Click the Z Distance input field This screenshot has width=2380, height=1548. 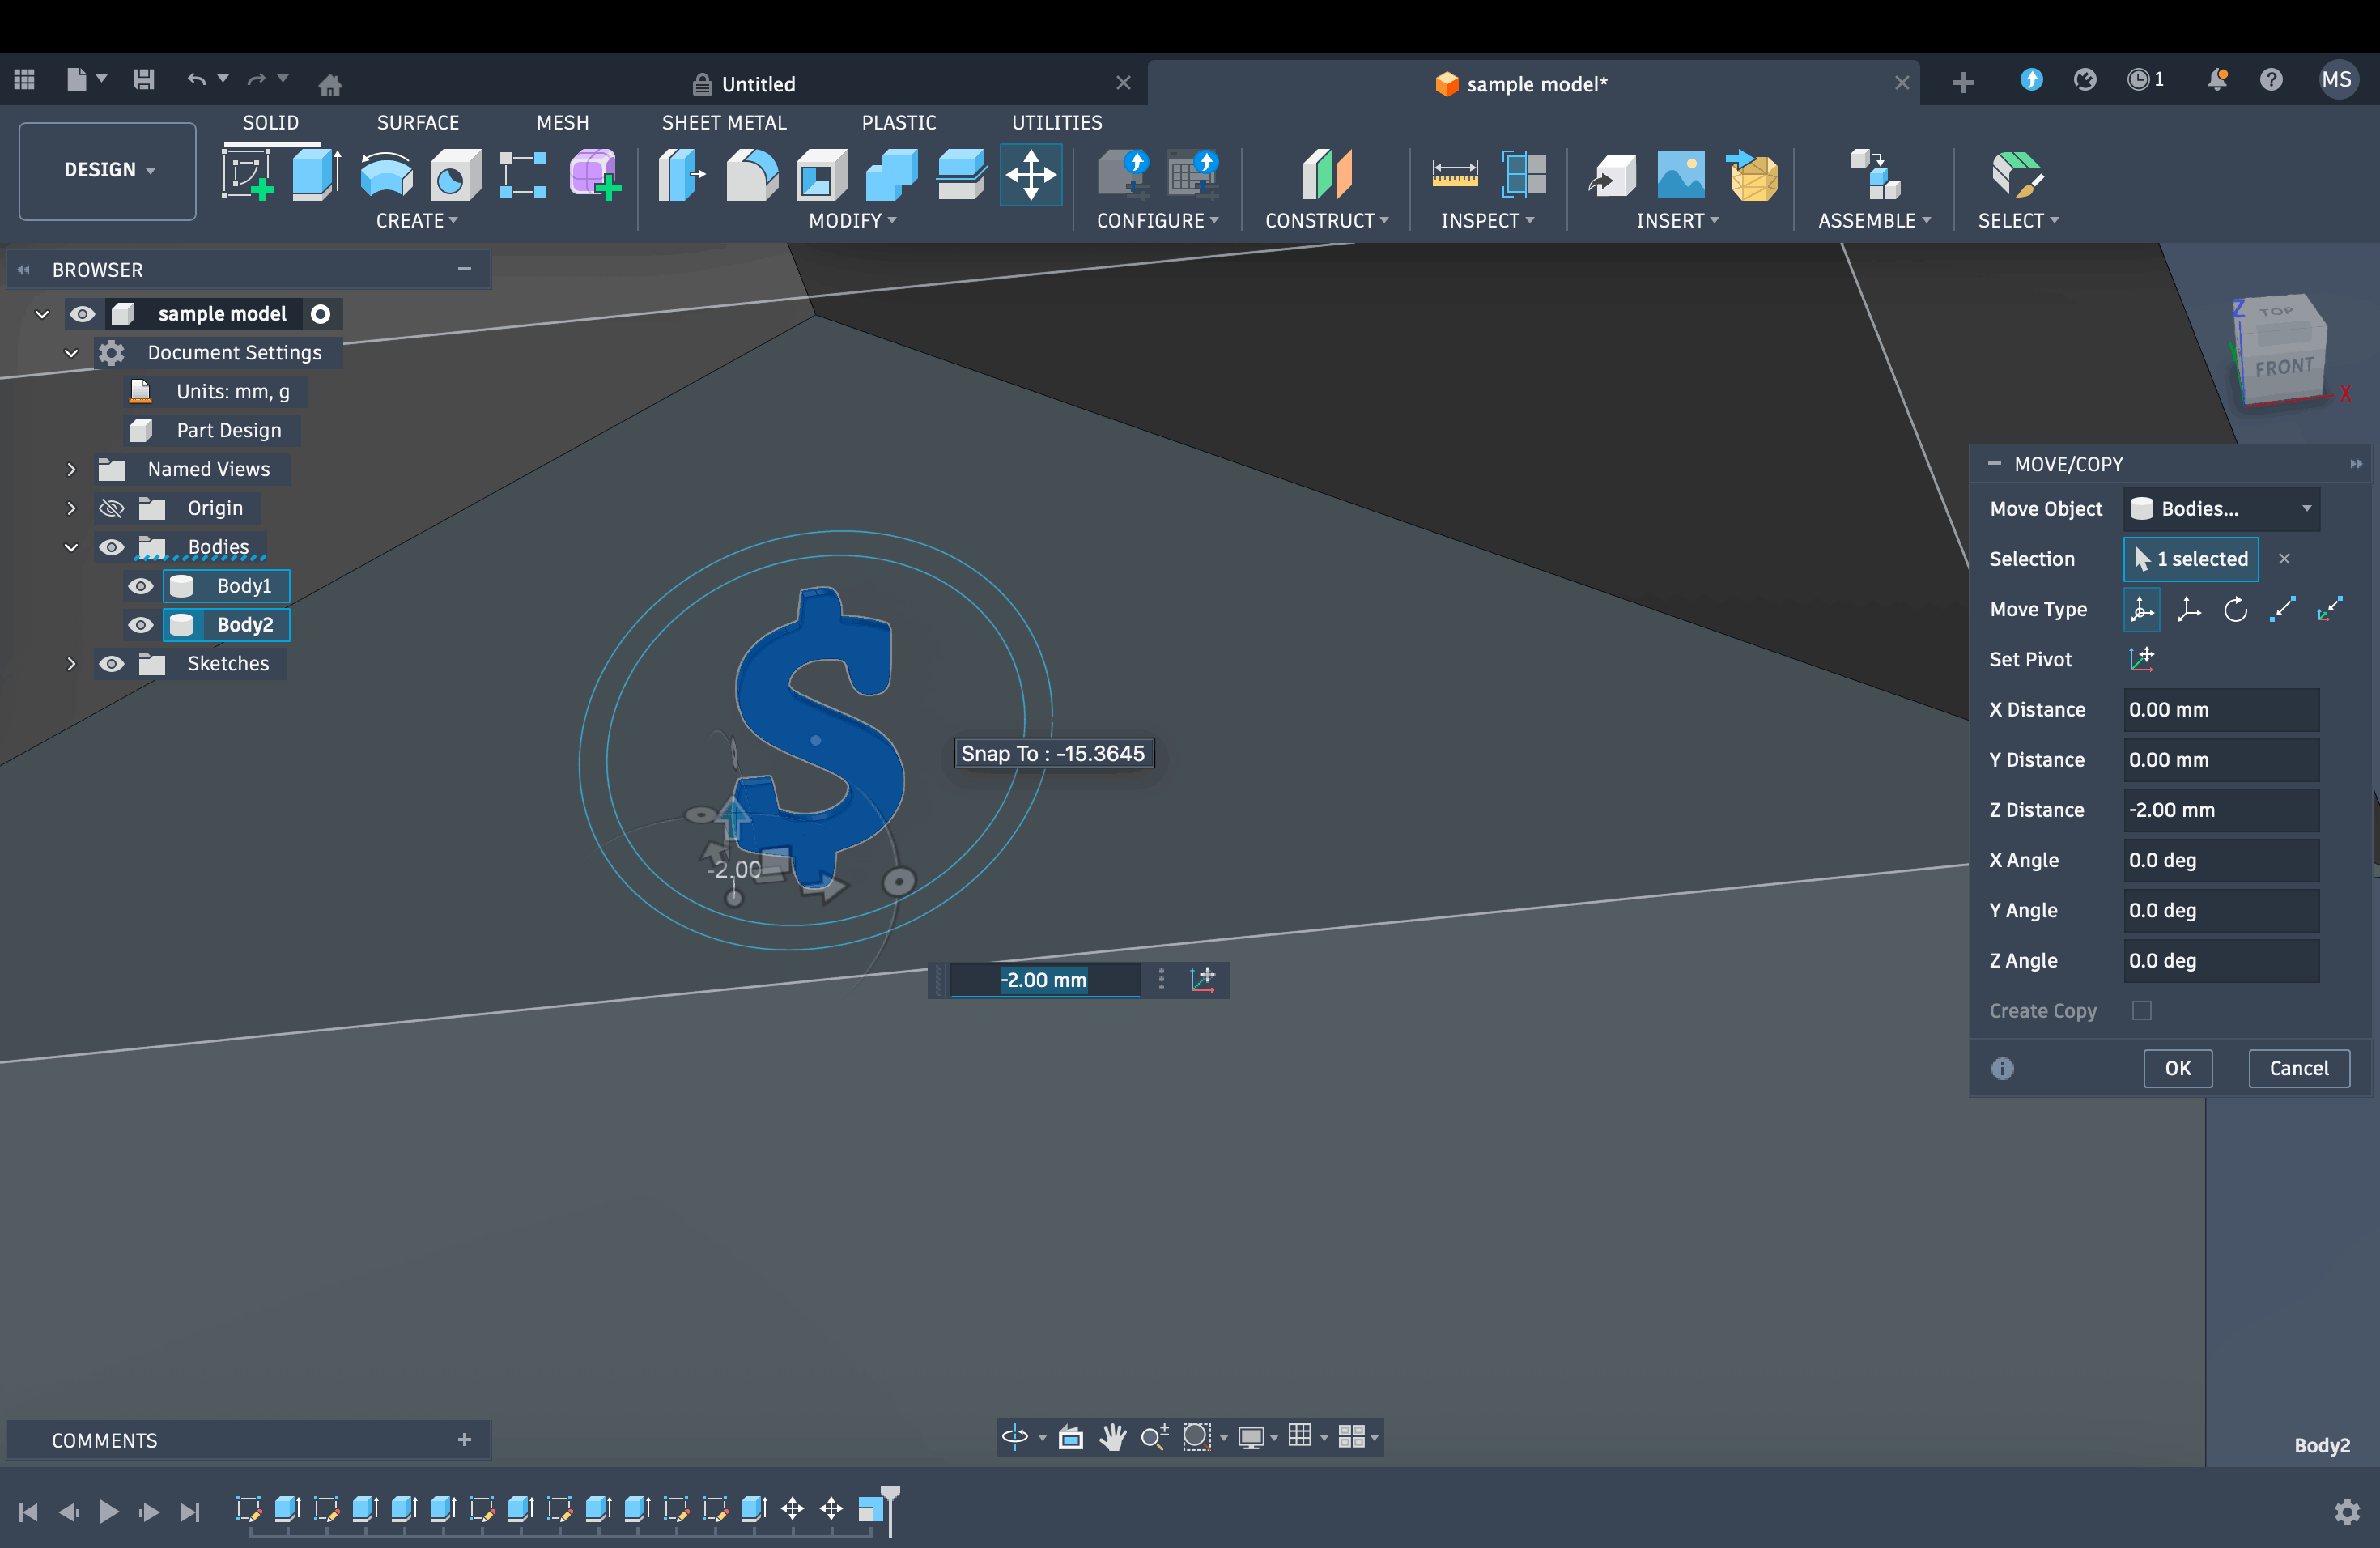click(x=2219, y=810)
